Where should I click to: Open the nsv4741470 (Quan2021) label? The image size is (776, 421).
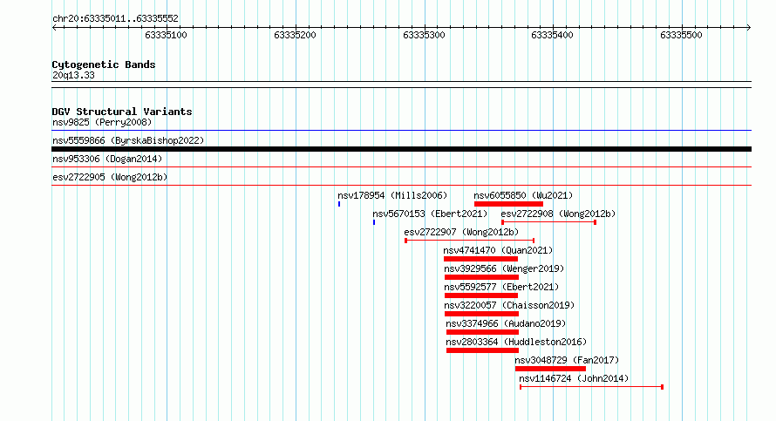click(x=498, y=250)
